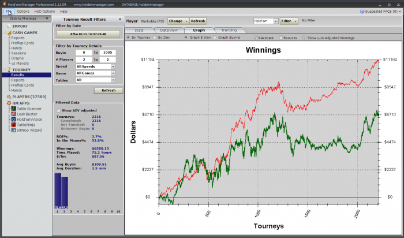Click the Players icon
This screenshot has height=238, width=404.
pos(9,96)
